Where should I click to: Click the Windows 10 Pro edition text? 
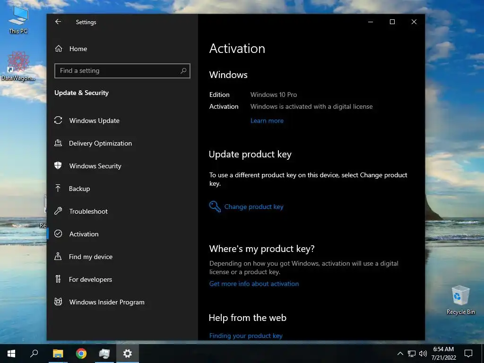coord(274,95)
